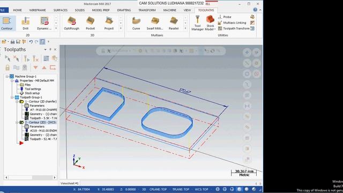Viewport: 343px width, 193px height.
Task: Move insert arrow up using red up triangle
Action: 44,68
